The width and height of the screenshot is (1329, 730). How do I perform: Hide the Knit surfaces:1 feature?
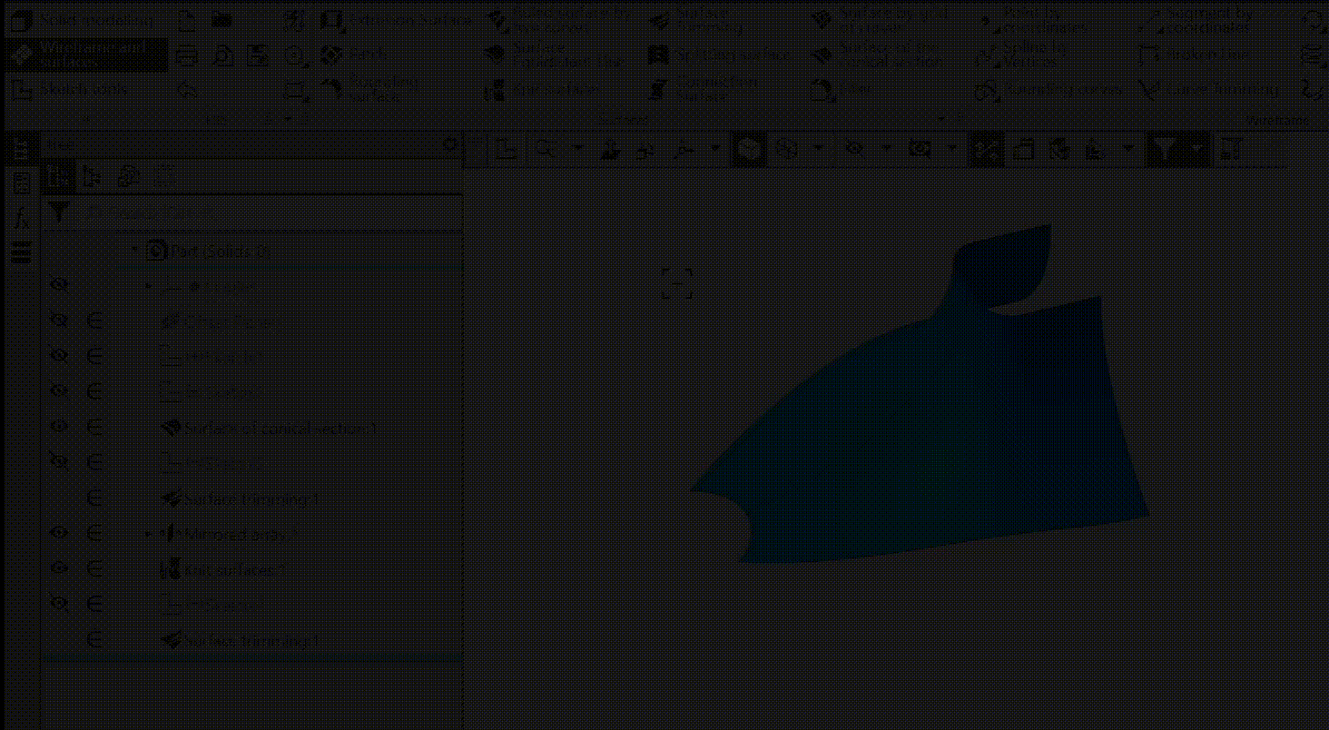[x=59, y=568]
